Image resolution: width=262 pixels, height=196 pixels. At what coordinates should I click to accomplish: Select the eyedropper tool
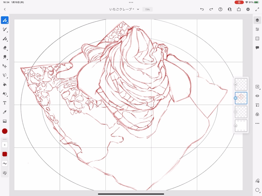tap(5, 112)
